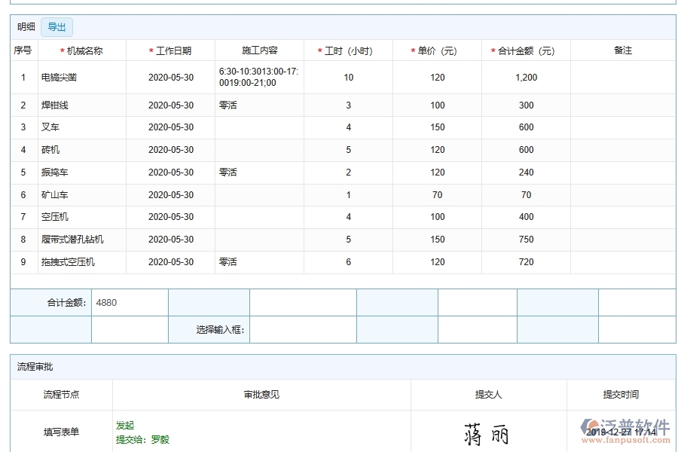Click the 填写表单 workflow node label
678x452 pixels.
click(63, 432)
